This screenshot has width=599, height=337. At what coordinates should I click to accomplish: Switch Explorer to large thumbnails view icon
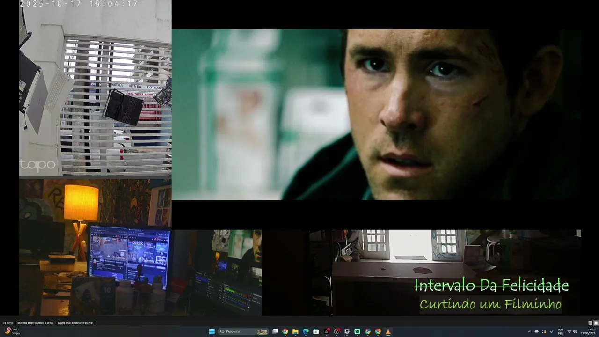[x=596, y=323]
